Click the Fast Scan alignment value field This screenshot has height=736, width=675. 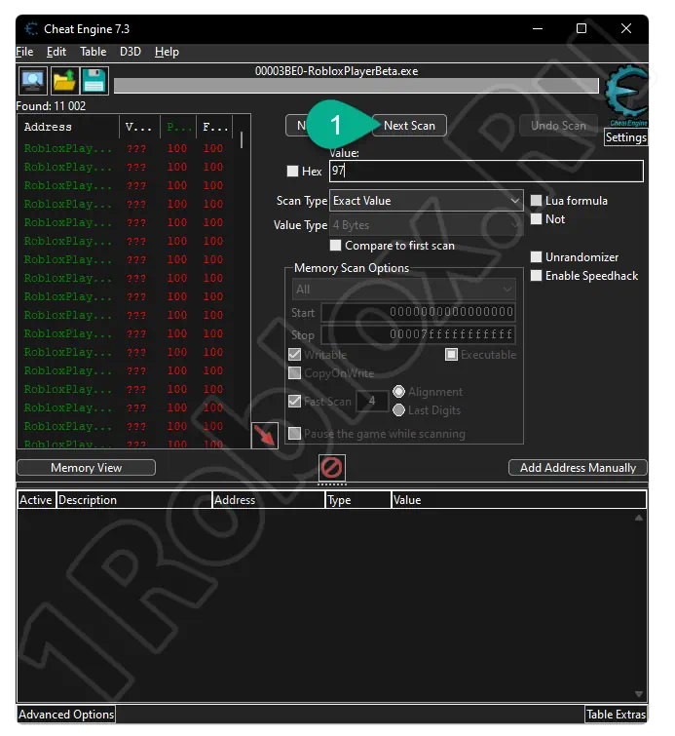point(372,401)
